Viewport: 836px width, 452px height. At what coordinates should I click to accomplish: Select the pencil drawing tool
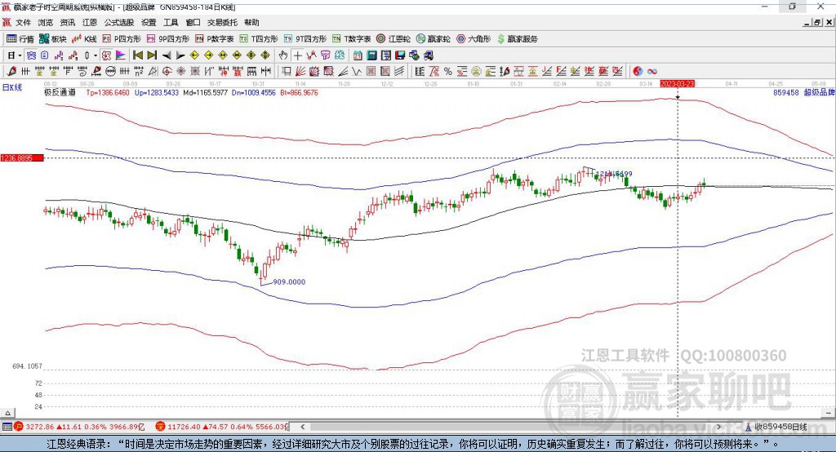point(11,71)
